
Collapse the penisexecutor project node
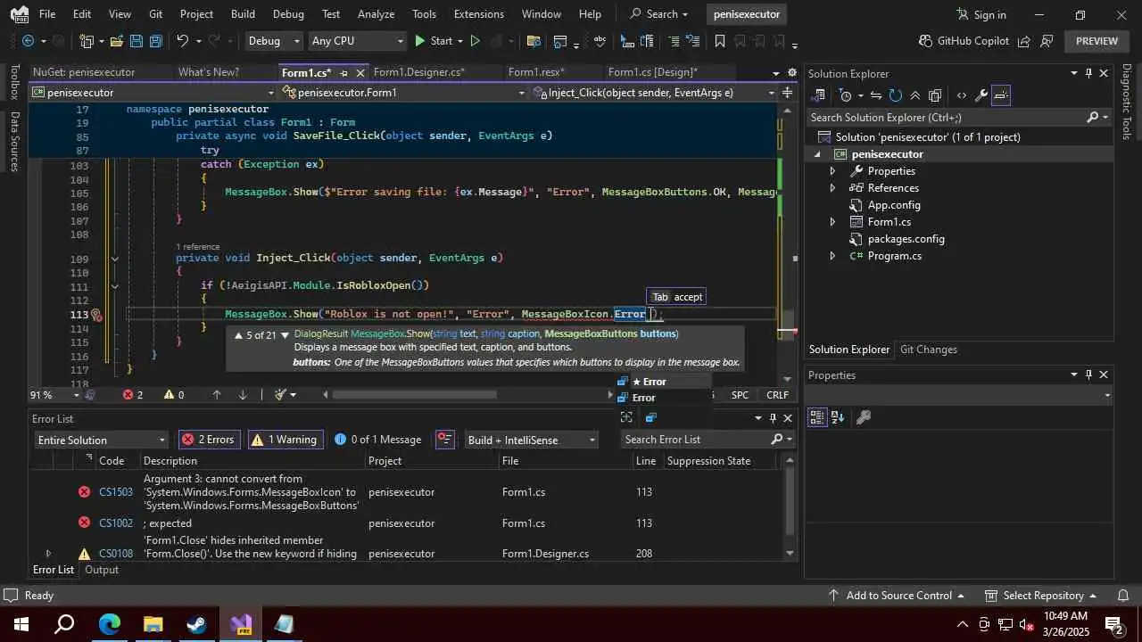click(x=816, y=154)
